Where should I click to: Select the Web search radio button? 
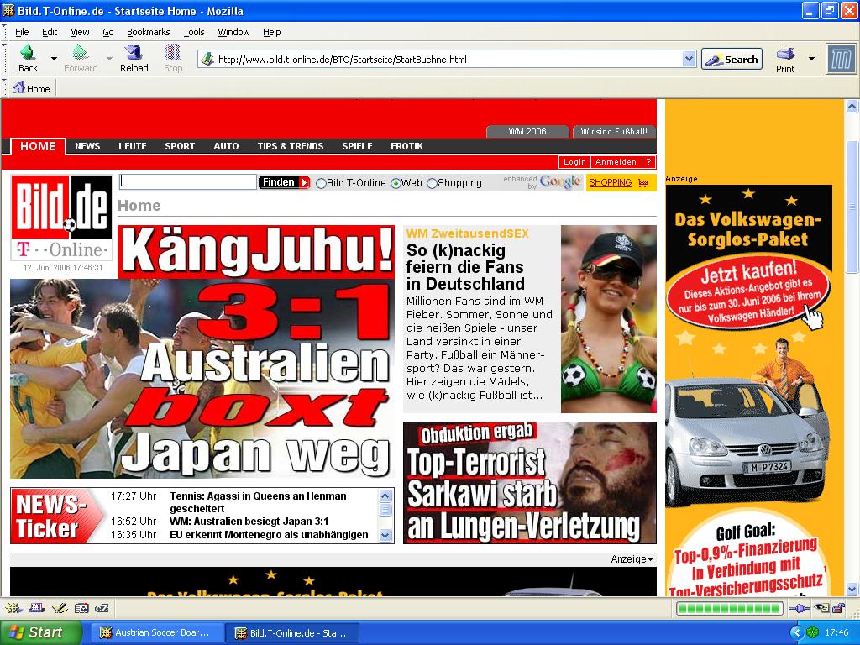tap(396, 183)
